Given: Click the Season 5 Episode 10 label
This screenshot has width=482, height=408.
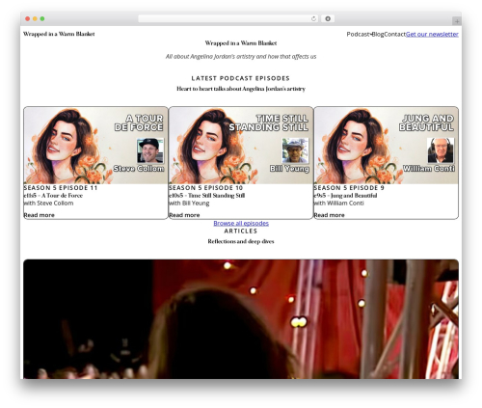Looking at the screenshot, I should [x=206, y=188].
